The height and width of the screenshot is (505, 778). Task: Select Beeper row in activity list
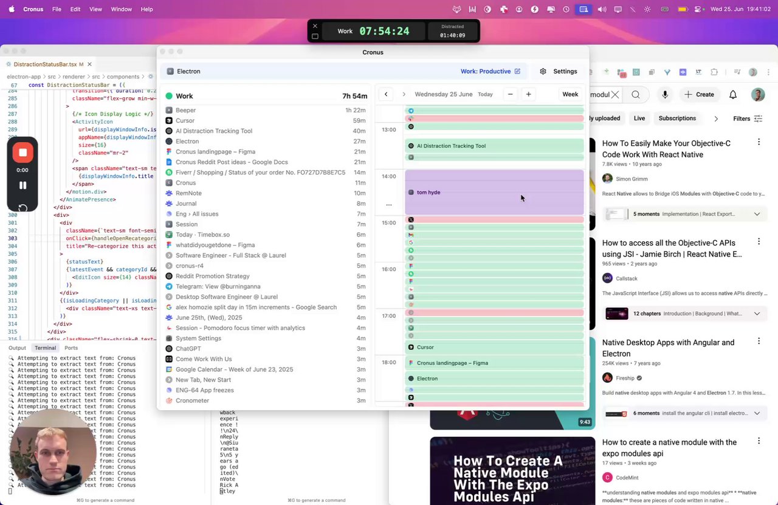(266, 110)
